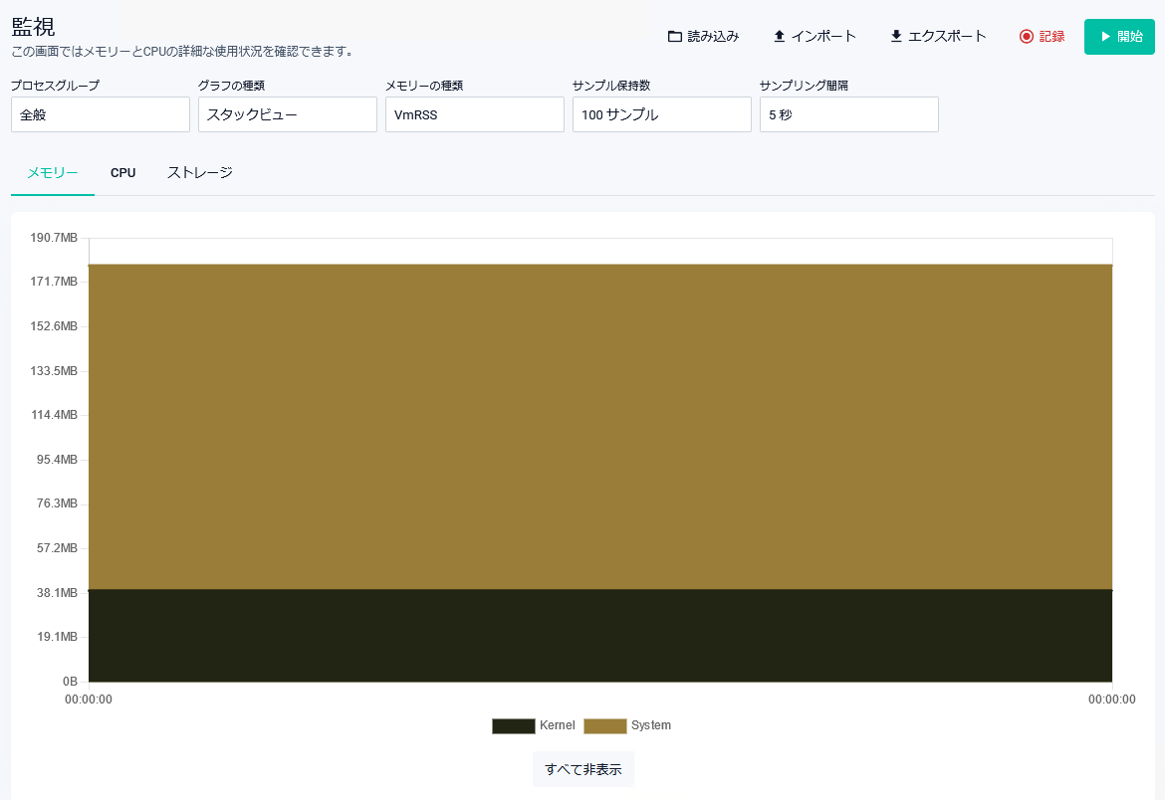Image resolution: width=1165 pixels, height=800 pixels.
Task: Toggle the System legend color swatch
Action: click(604, 725)
